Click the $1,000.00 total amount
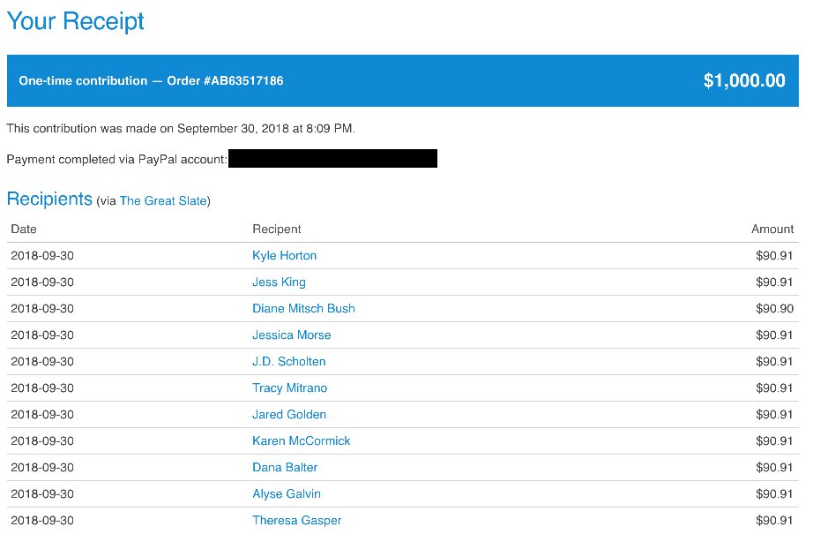Image resolution: width=813 pixels, height=534 pixels. 744,80
